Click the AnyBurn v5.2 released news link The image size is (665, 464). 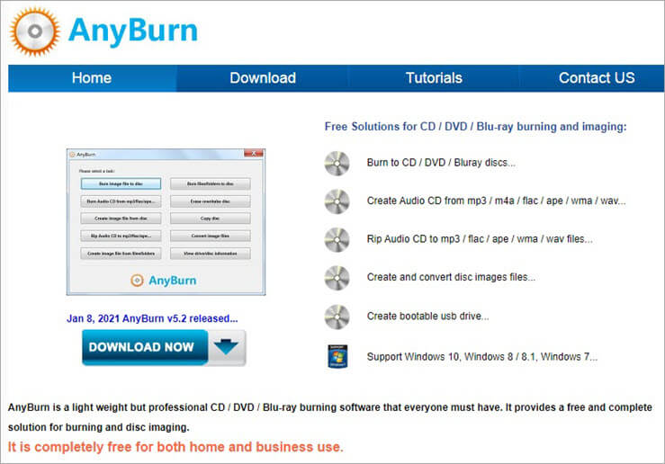tap(152, 318)
